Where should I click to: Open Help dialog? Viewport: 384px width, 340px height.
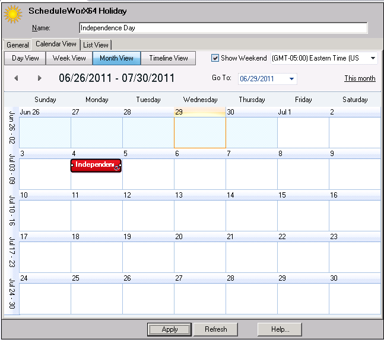pos(280,329)
